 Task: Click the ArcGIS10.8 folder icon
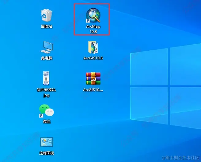[93, 47]
